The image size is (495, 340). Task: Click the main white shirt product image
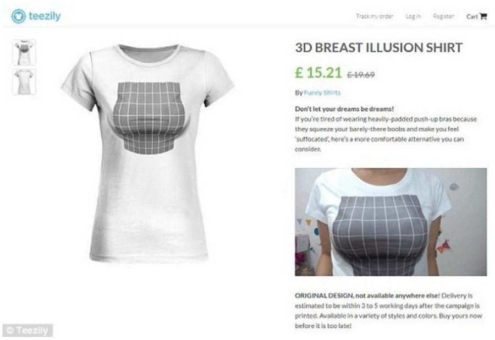(x=148, y=153)
